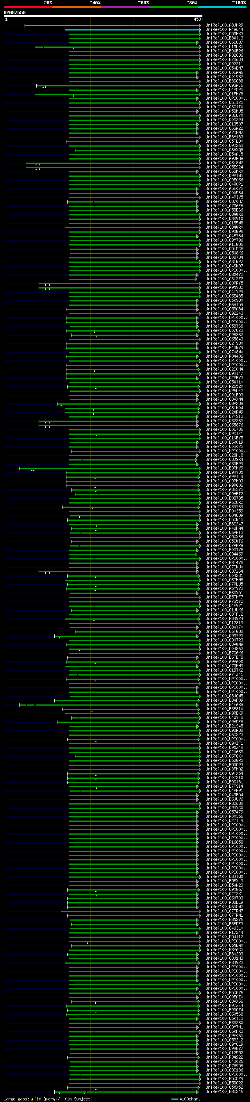Select hit label UniRef100_P34922
The image size is (250, 1102).
(x=224, y=1057)
